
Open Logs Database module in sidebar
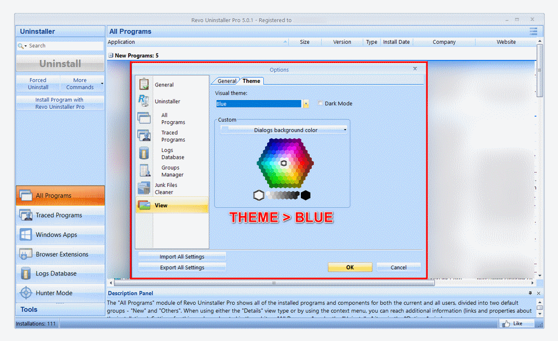(60, 273)
